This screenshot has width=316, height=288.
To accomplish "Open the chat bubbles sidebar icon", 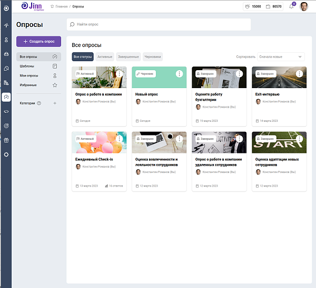I will click(6, 69).
